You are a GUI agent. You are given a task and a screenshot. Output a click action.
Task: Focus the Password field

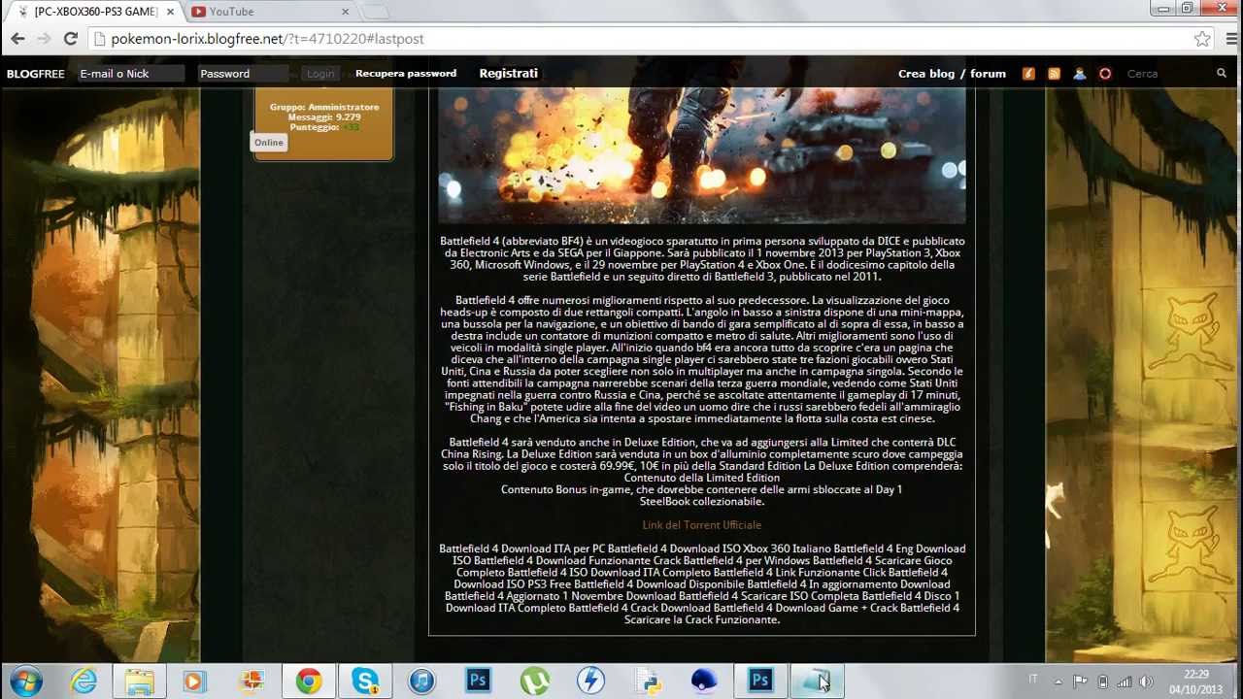coord(243,74)
